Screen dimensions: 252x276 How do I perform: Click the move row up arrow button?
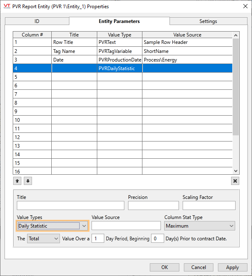coord(17,181)
